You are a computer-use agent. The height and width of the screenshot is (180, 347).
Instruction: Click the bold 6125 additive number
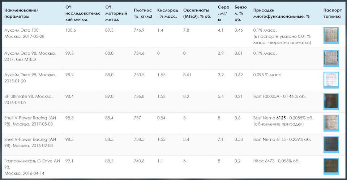(x=281, y=118)
